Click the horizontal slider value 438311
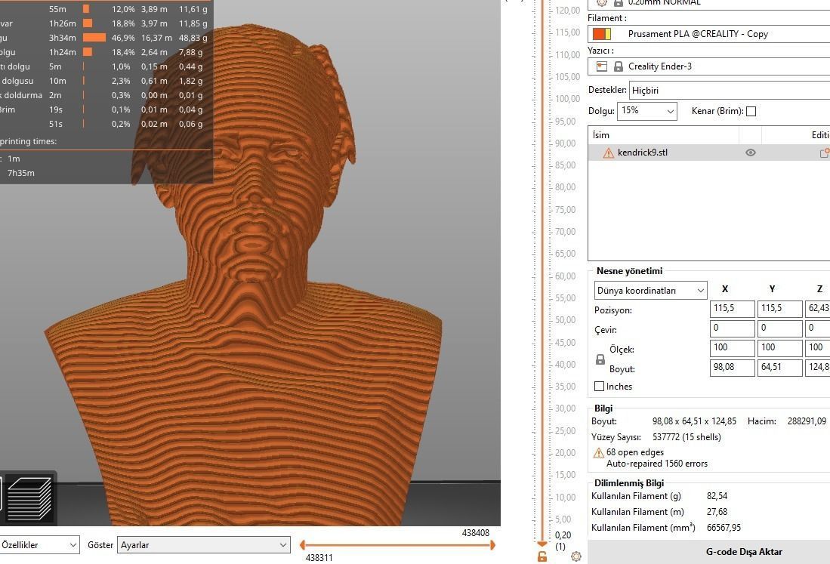This screenshot has width=830, height=564. click(x=319, y=558)
